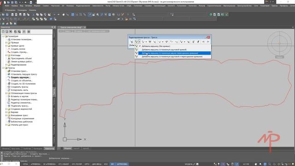Viewport: 295px width, 166px height.
Task: Select 'Присоединить объект' tree item
Action: pyautogui.click(x=21, y=59)
